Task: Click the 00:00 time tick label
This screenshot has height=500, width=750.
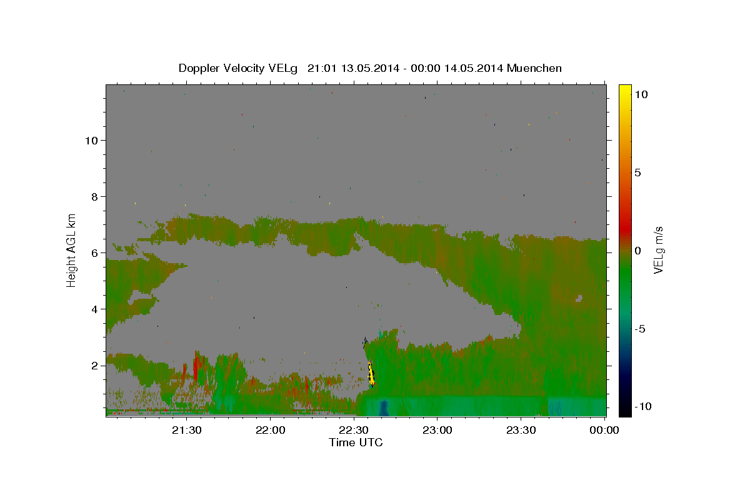Action: (x=604, y=430)
